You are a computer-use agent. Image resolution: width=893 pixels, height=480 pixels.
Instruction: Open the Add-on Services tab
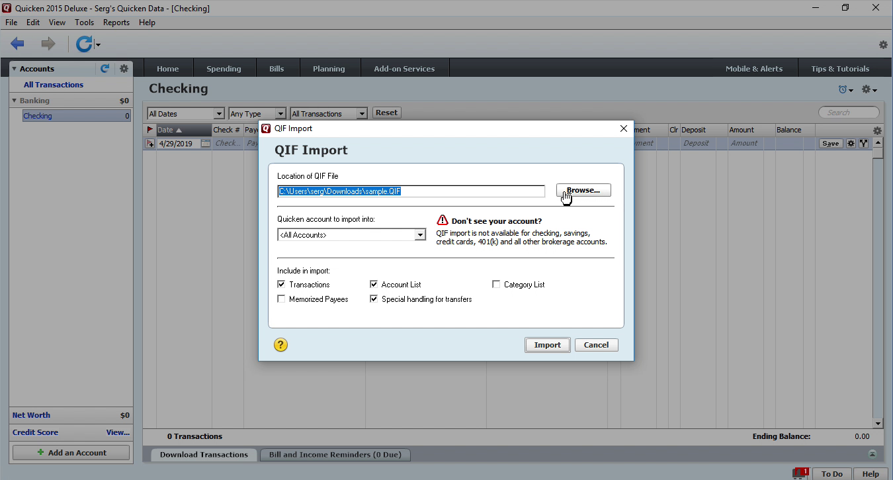404,68
